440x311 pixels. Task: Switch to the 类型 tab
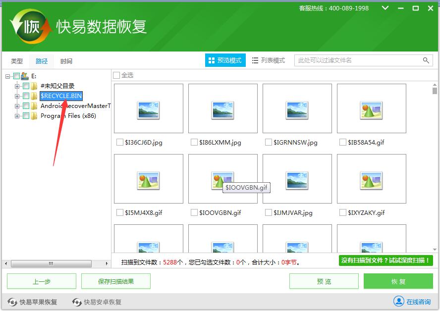click(x=17, y=61)
